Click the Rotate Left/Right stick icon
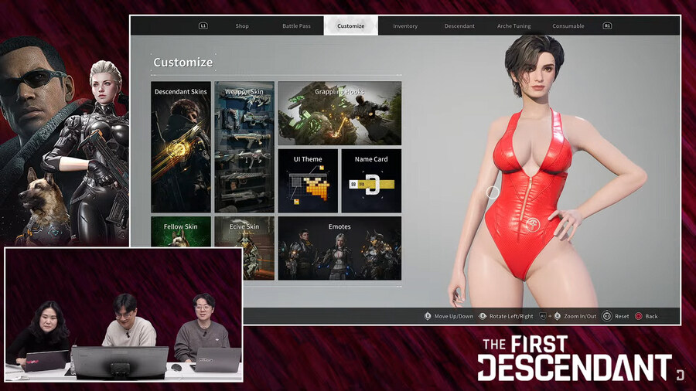Viewport: 696px width, 391px height. coord(483,316)
